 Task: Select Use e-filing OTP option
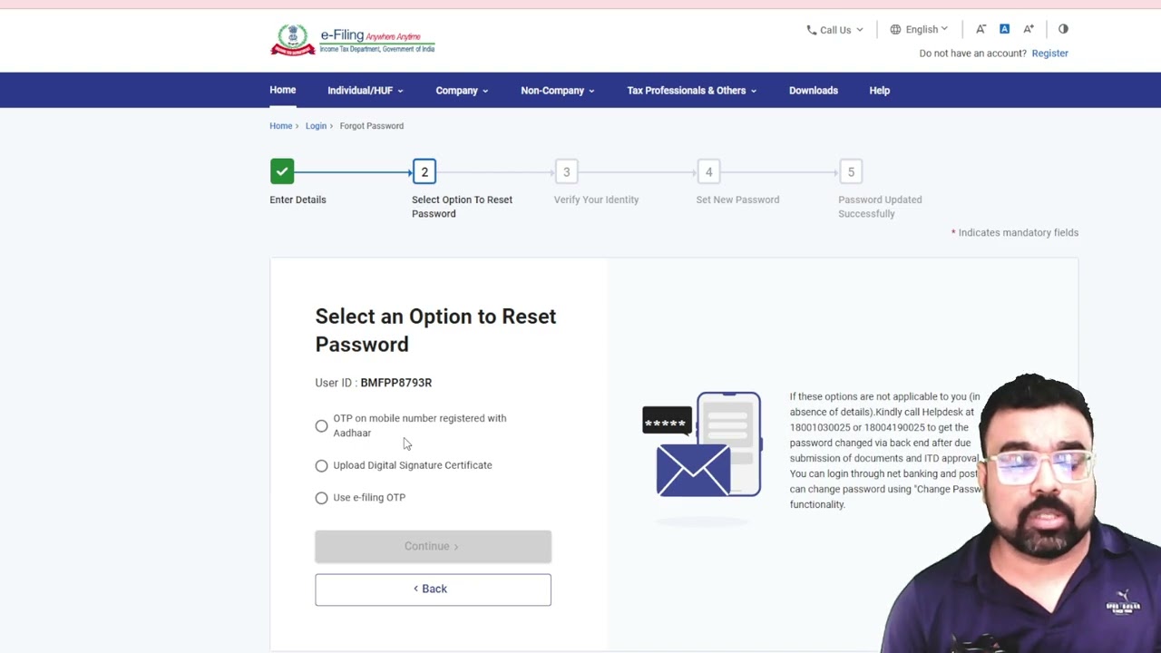point(321,498)
